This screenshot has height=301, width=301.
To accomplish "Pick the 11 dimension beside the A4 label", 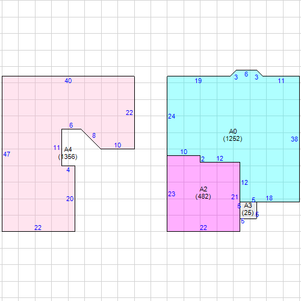I will 57,148.
